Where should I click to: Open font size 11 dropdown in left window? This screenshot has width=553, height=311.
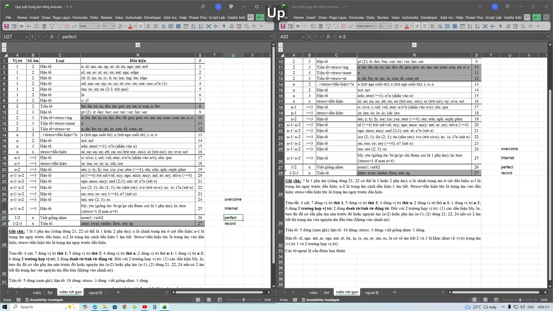point(113,26)
